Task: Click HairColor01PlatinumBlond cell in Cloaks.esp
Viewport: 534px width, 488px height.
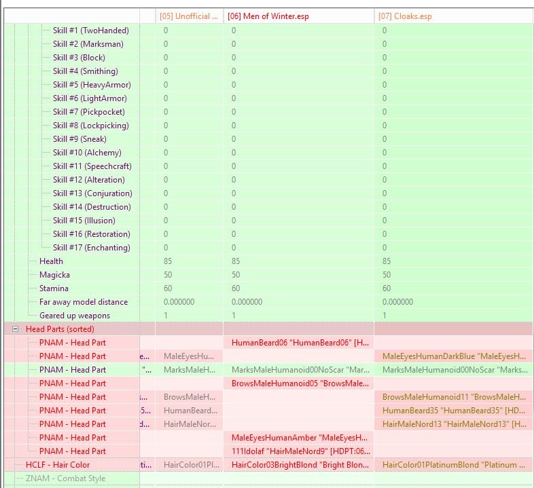Action: [454, 465]
